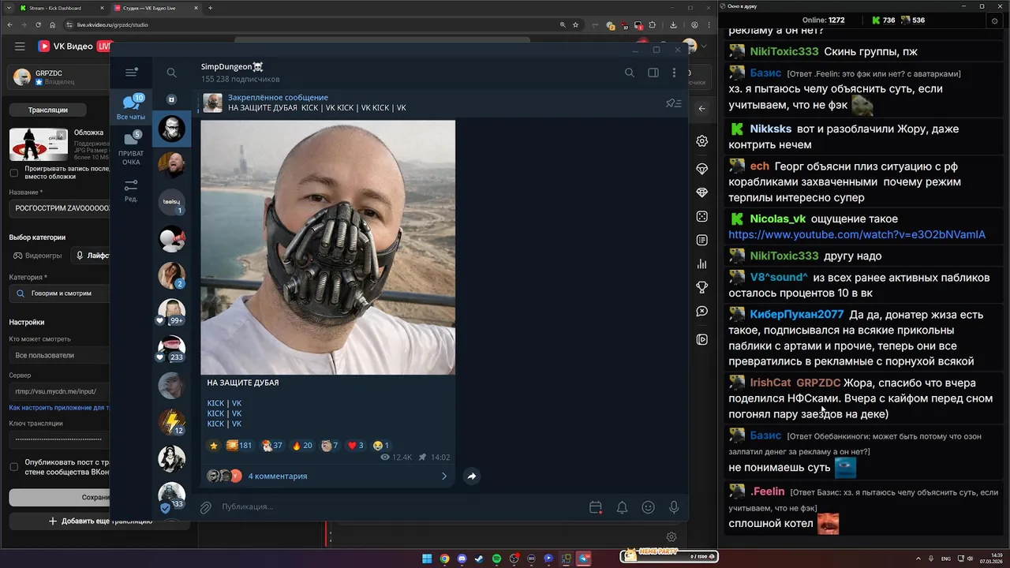Select the Все чаты folder
The height and width of the screenshot is (568, 1010).
[131, 107]
